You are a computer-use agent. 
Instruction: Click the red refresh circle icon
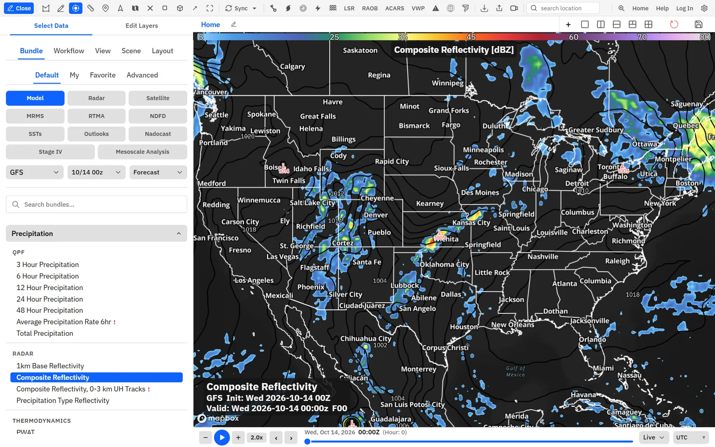(674, 25)
